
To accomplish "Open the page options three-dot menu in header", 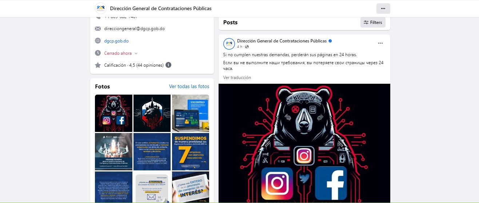I will (383, 8).
